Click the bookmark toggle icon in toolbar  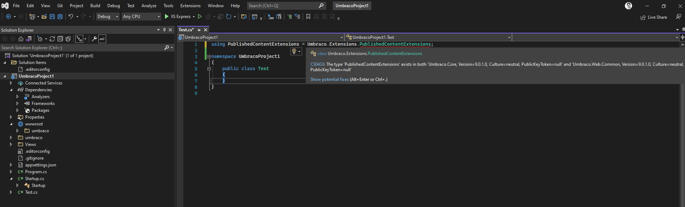[308, 17]
